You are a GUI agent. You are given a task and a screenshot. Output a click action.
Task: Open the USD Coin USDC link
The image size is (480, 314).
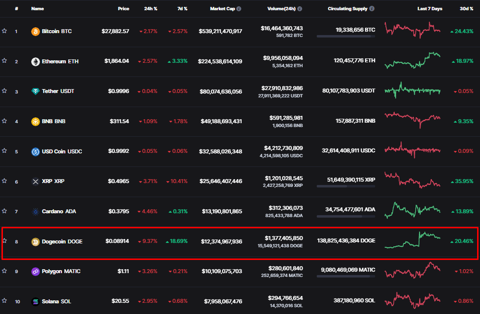coord(62,152)
